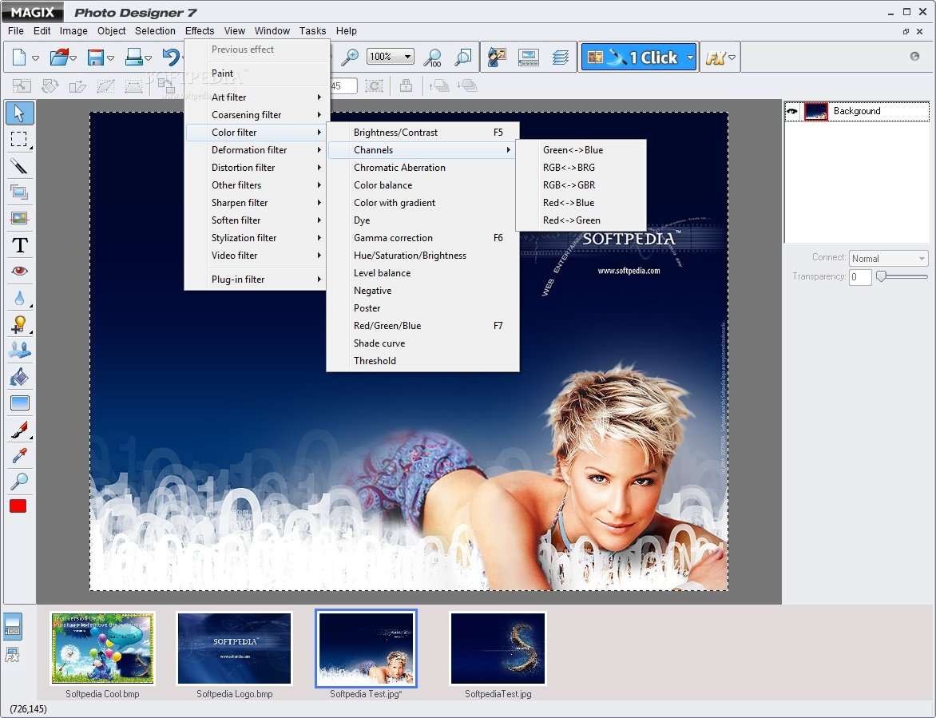
Task: Click the fit-to-window zoom icon
Action: click(463, 58)
